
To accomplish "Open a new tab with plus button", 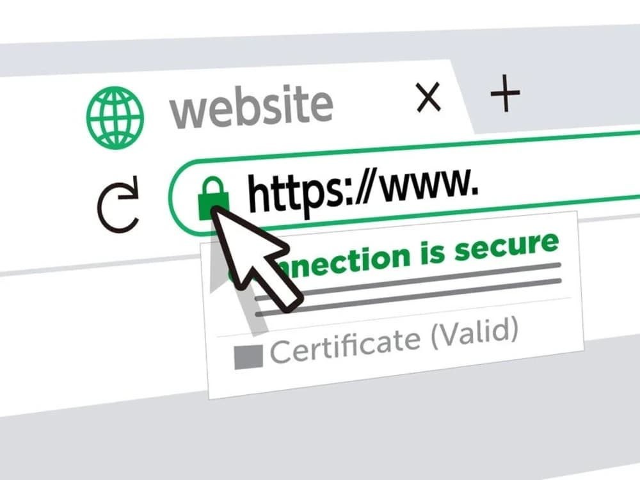I will 506,93.
